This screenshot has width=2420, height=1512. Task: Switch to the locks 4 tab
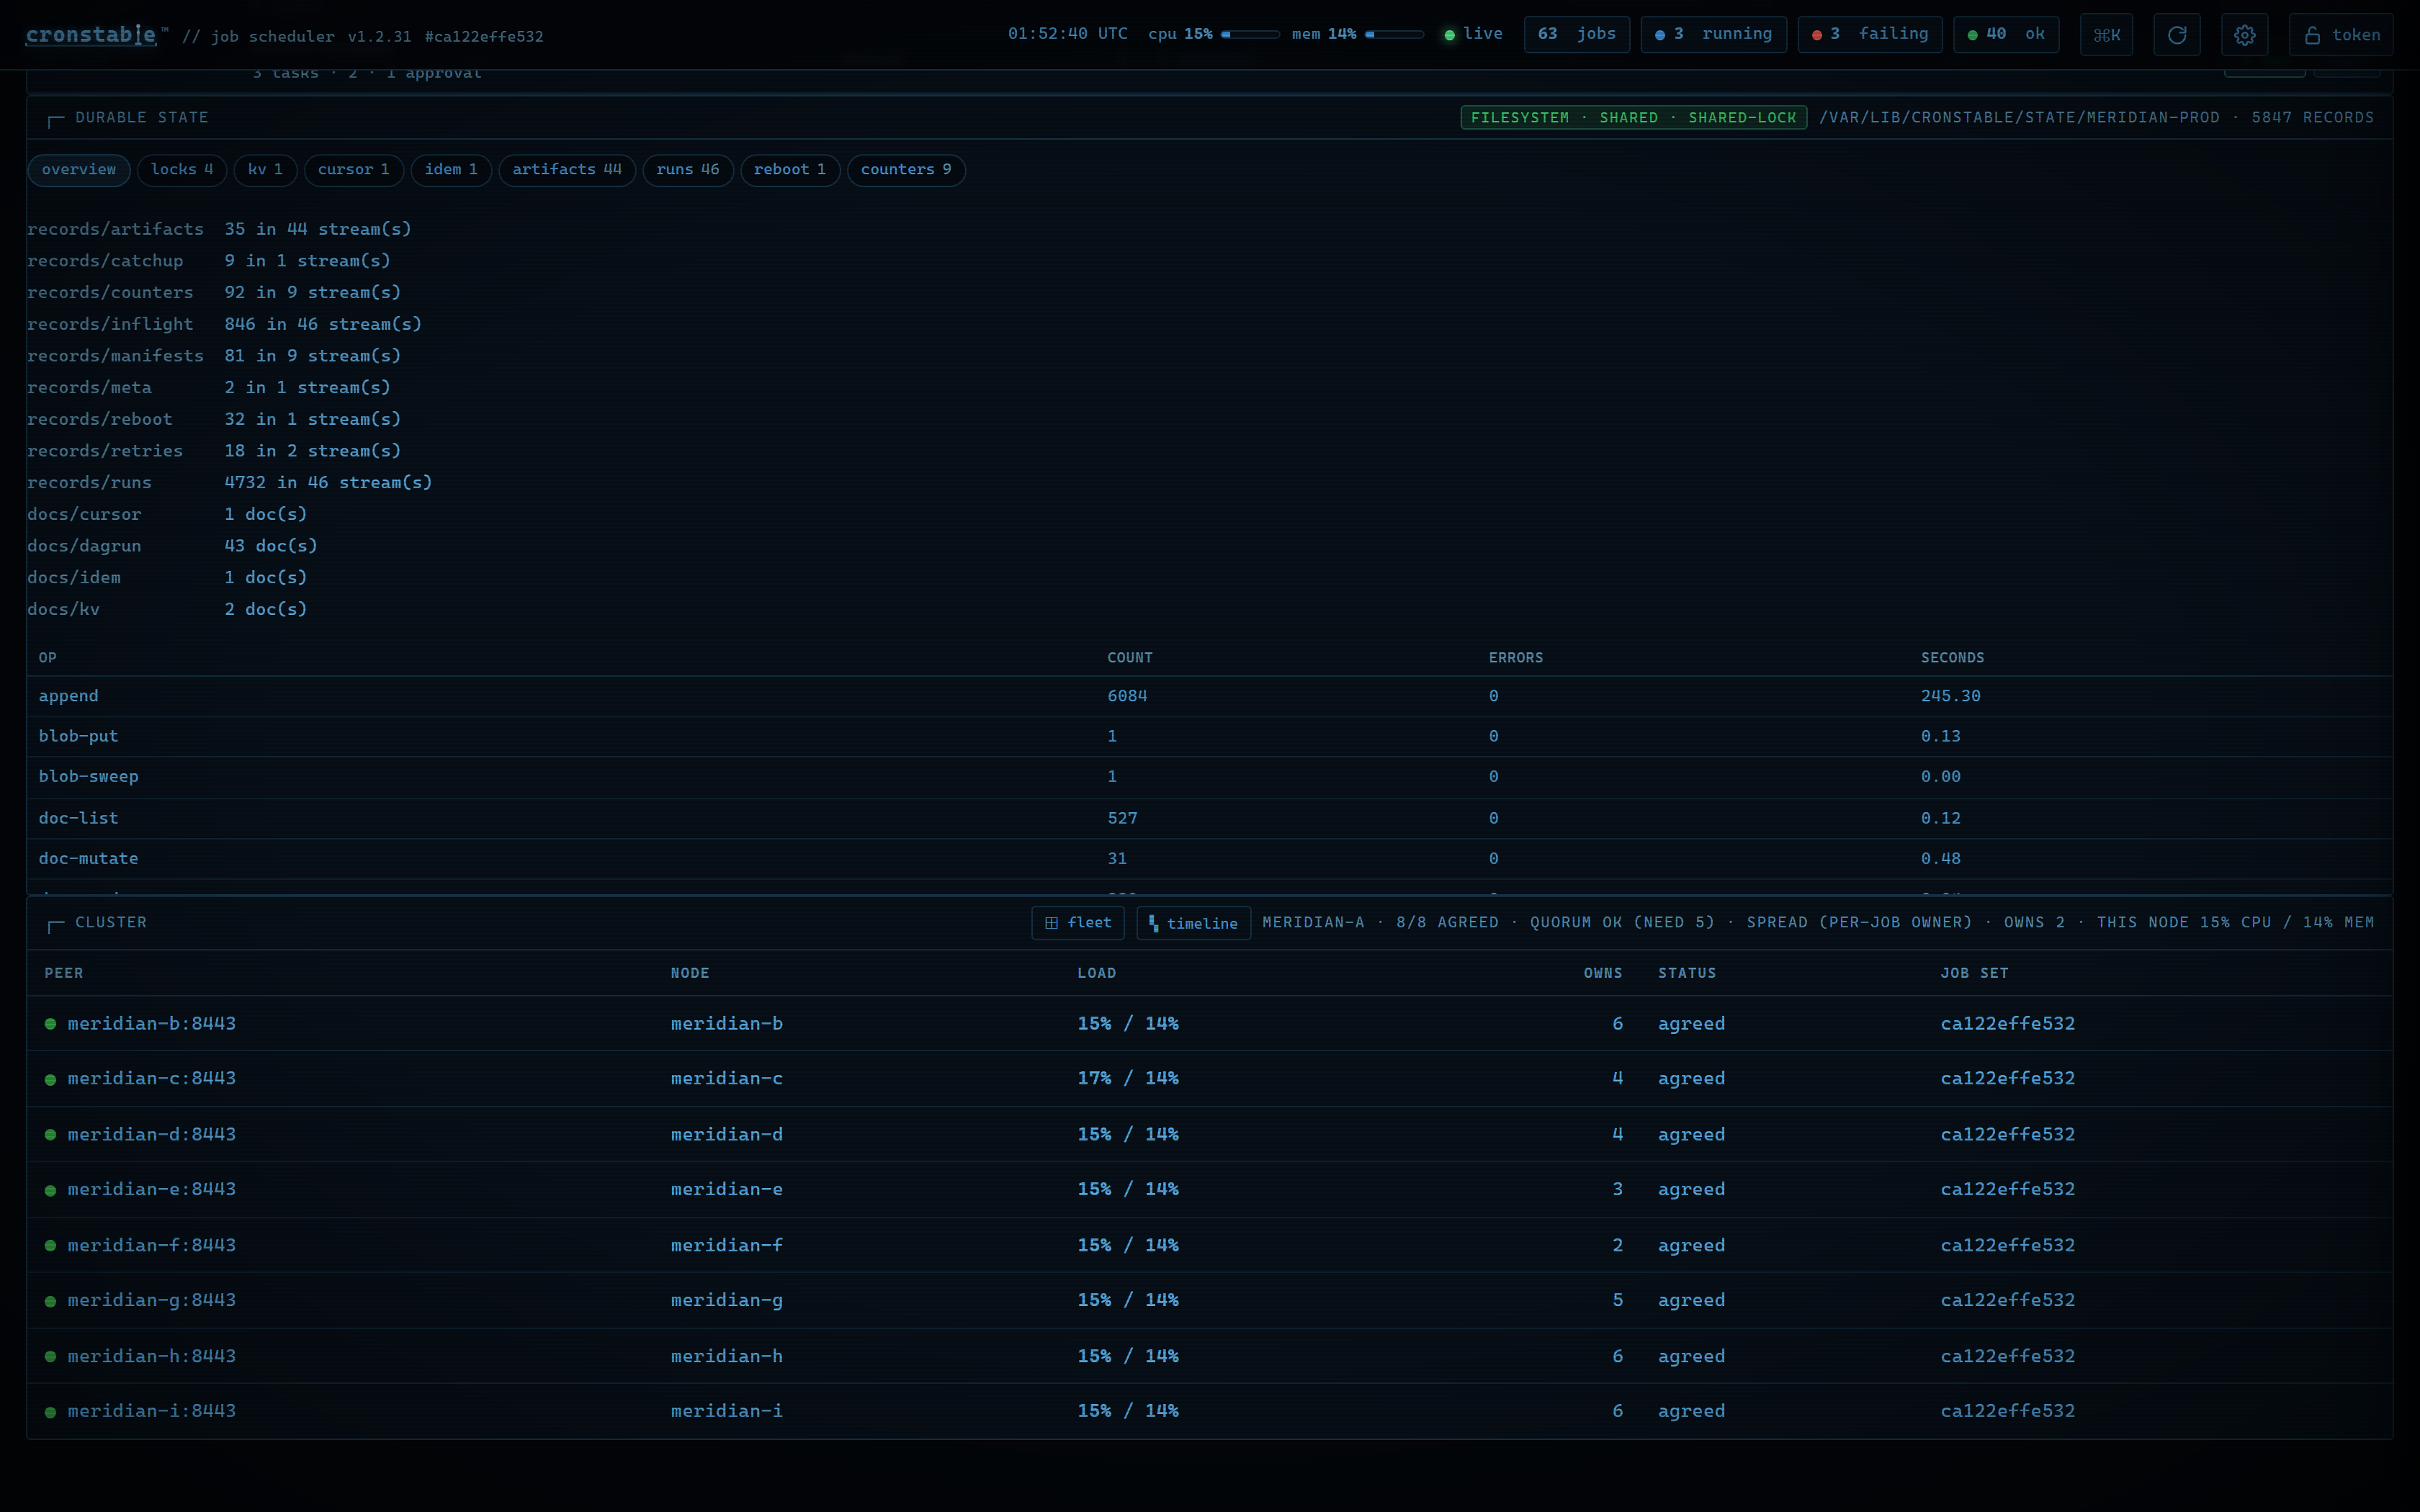[182, 170]
